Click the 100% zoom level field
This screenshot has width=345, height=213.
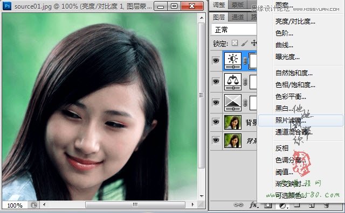15,205
